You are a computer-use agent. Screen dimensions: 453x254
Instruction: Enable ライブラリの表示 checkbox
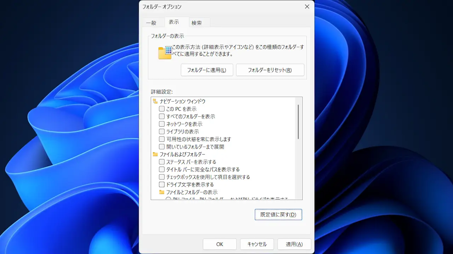click(162, 132)
